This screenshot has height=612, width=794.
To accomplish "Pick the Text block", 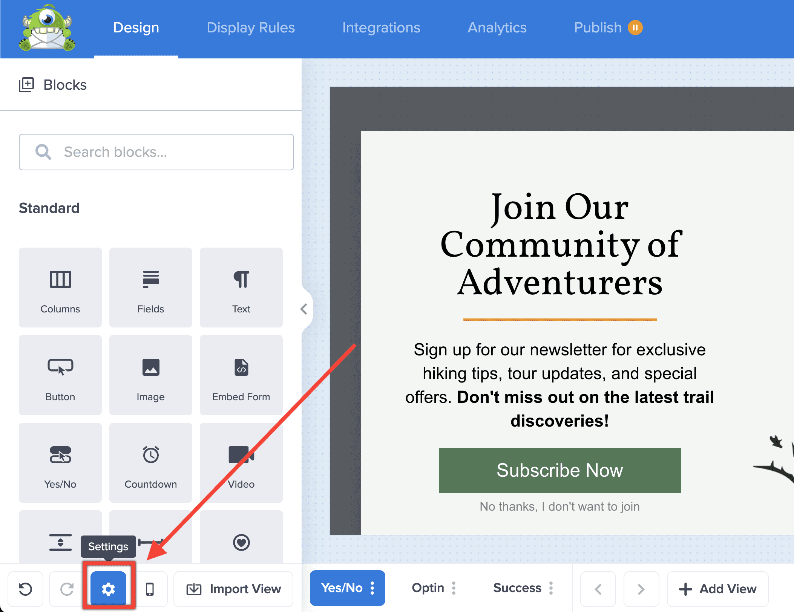I will coord(241,288).
